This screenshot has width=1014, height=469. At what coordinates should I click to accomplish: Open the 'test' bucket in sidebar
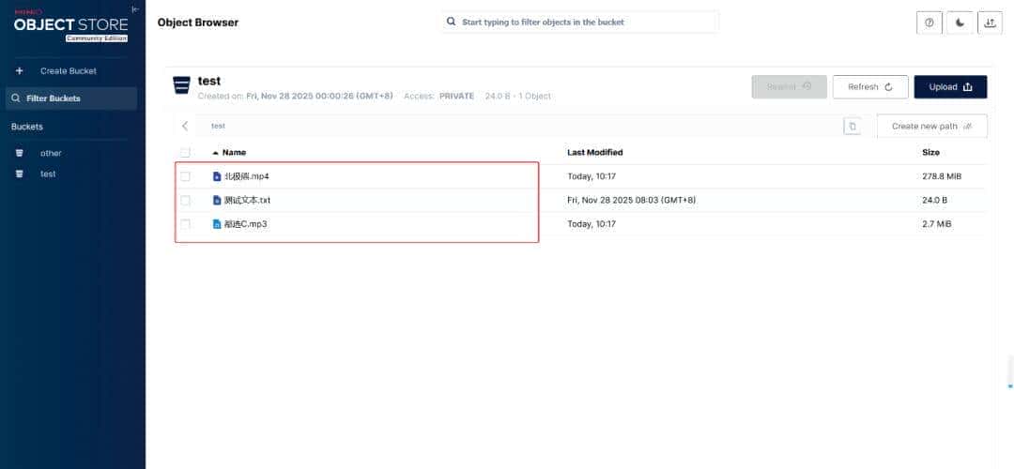48,174
